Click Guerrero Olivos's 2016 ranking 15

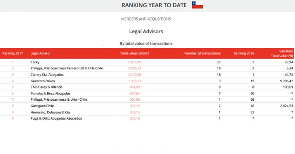tap(252, 81)
